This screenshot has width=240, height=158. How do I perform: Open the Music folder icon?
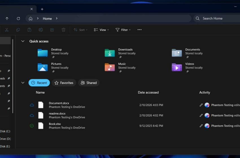[x=110, y=67]
